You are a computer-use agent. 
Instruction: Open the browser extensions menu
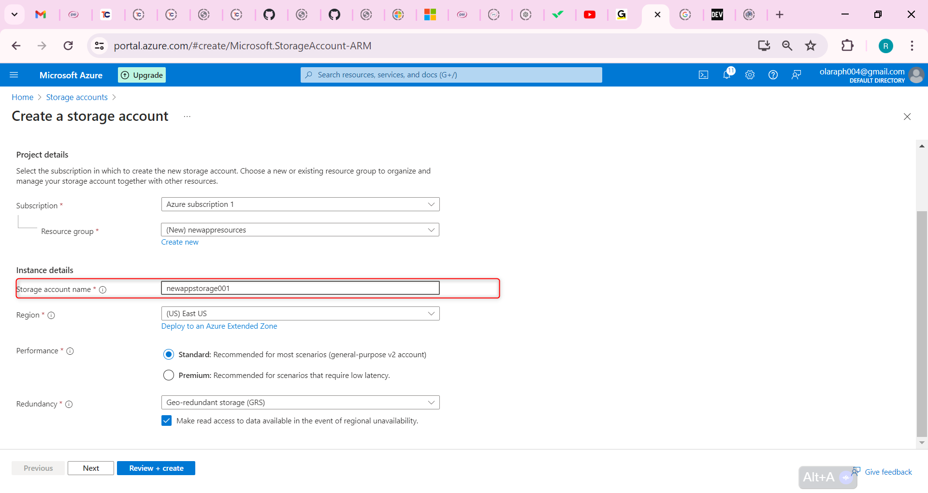point(847,46)
